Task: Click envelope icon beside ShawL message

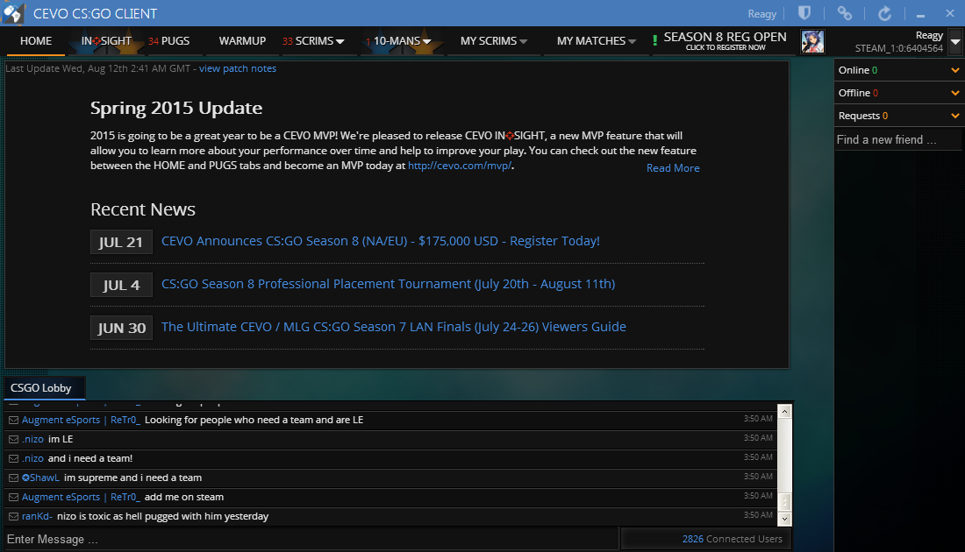Action: point(13,478)
